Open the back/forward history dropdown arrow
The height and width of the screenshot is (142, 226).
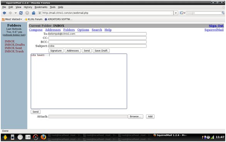pyautogui.click(x=15, y=13)
